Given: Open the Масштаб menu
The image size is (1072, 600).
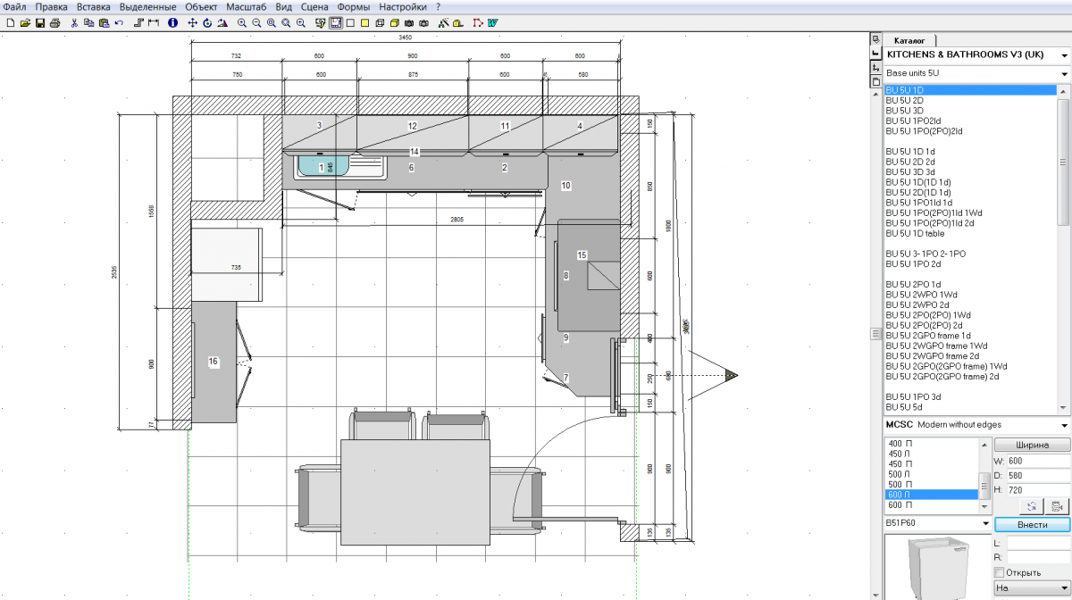Looking at the screenshot, I should 247,6.
